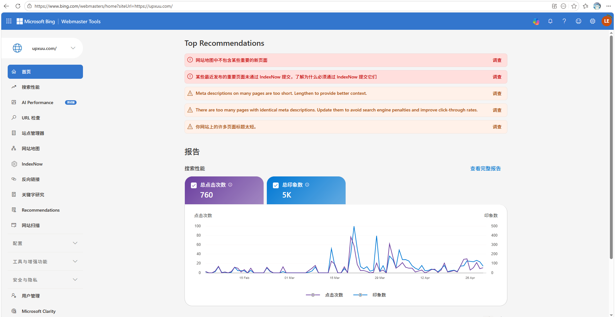Open the browser favorites list icon
Screen dimensions: 615x317
click(x=586, y=6)
